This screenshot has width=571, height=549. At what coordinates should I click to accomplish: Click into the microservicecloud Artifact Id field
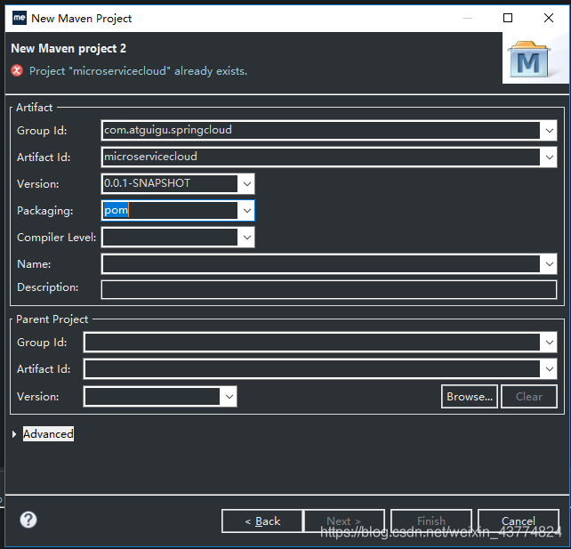(321, 157)
